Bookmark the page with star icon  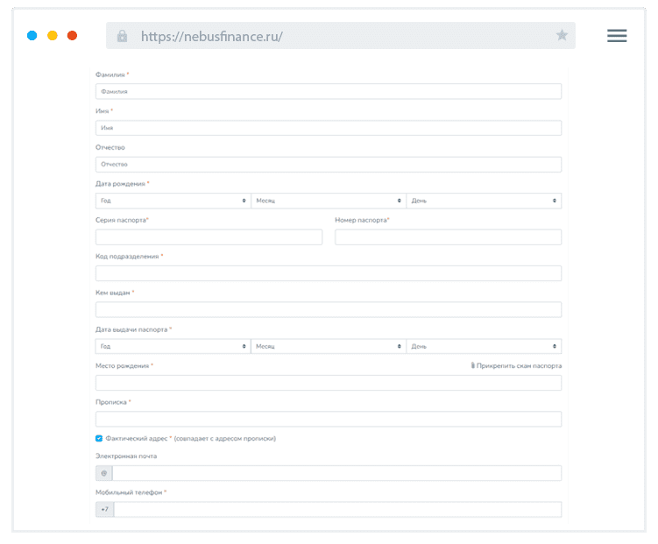562,35
